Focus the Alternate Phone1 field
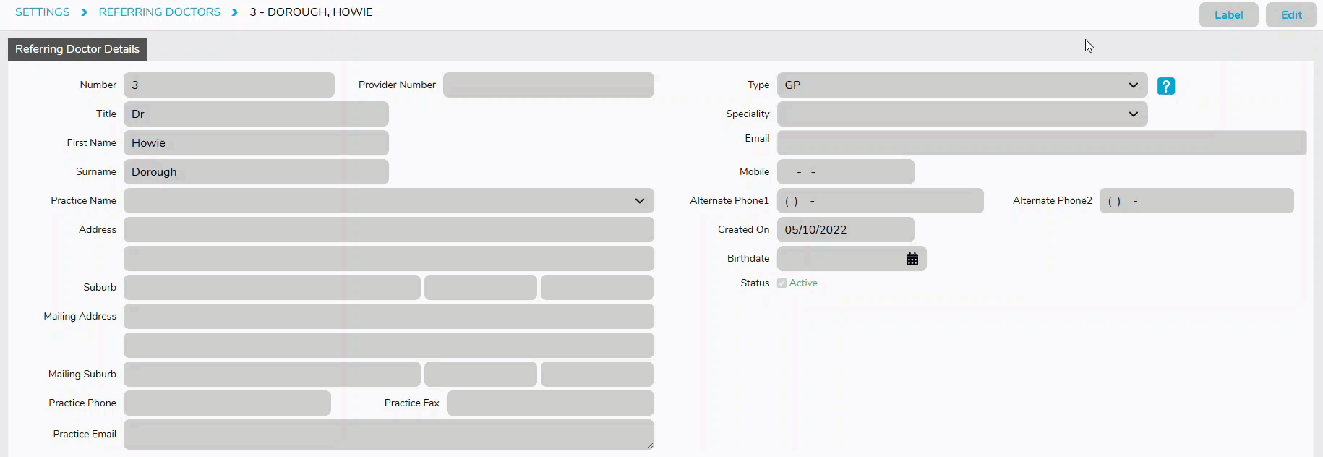The width and height of the screenshot is (1323, 457). click(880, 201)
